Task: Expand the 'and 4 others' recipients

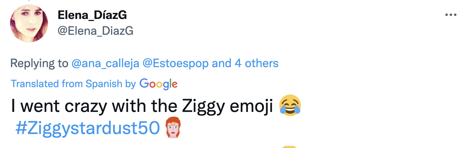Action: tap(245, 63)
